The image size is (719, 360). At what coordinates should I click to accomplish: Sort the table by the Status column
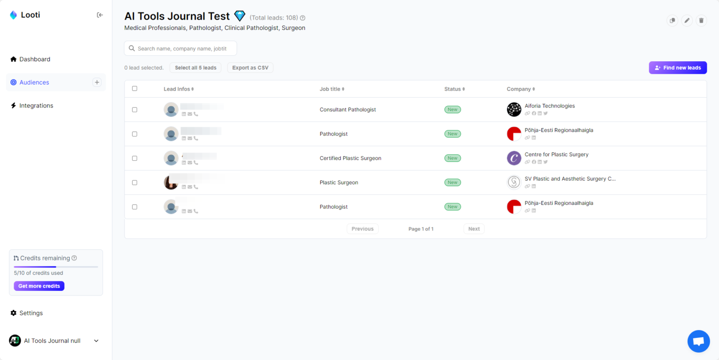click(x=454, y=89)
